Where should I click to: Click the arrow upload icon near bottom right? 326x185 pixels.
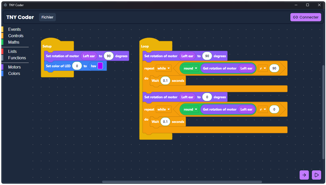[x=304, y=175]
